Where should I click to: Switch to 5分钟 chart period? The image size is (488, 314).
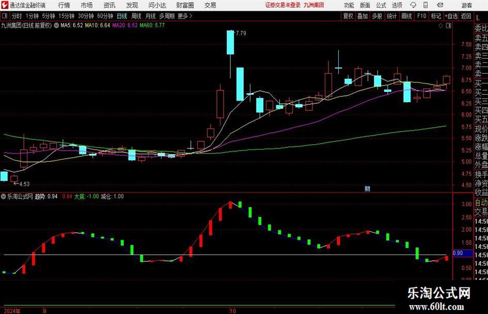pos(49,16)
